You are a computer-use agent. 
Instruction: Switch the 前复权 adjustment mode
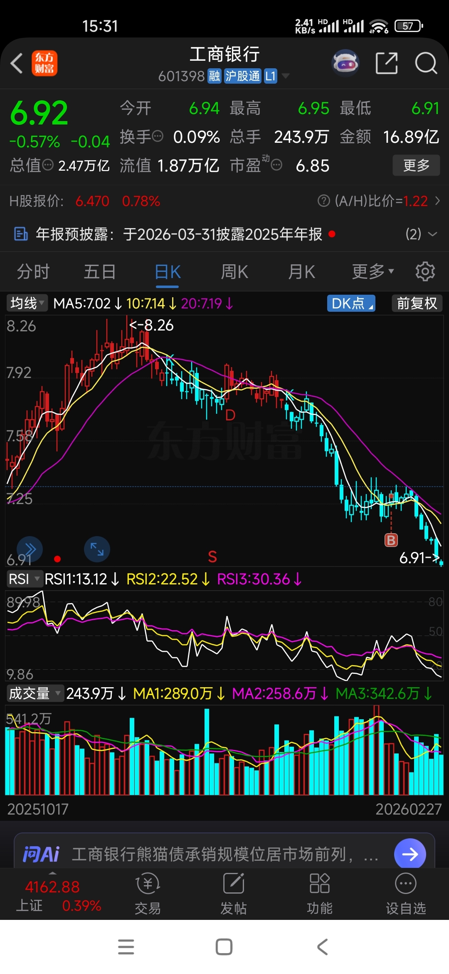point(417,303)
